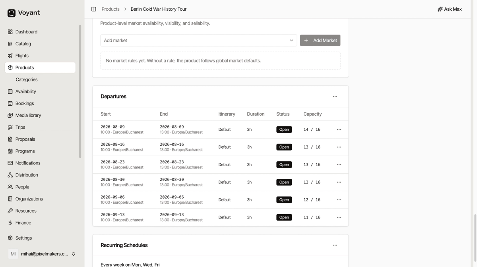Click the Itinerary column header
The height and width of the screenshot is (267, 477).
coord(227,114)
